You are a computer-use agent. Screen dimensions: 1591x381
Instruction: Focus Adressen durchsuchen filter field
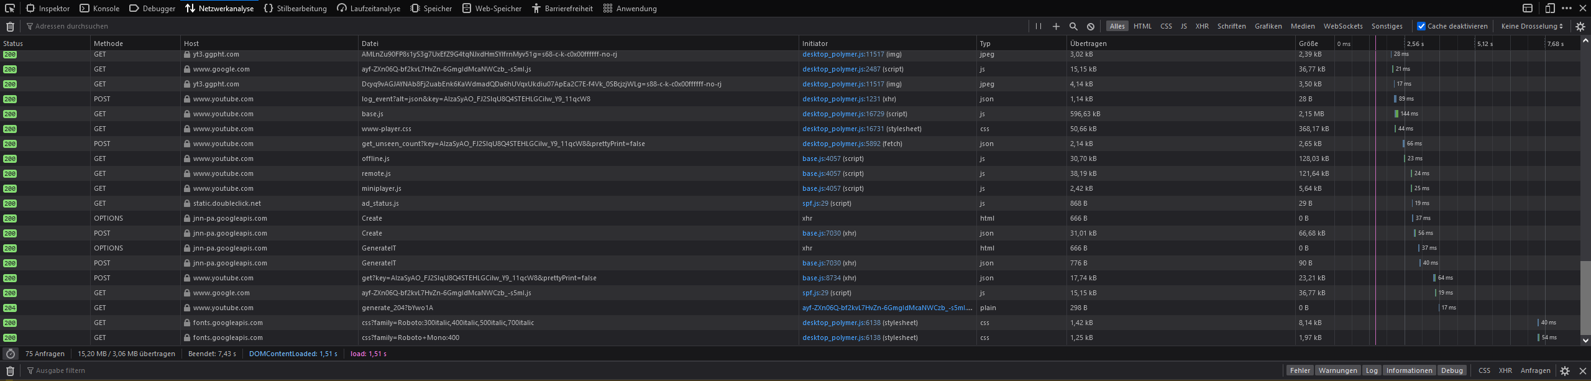pyautogui.click(x=526, y=26)
